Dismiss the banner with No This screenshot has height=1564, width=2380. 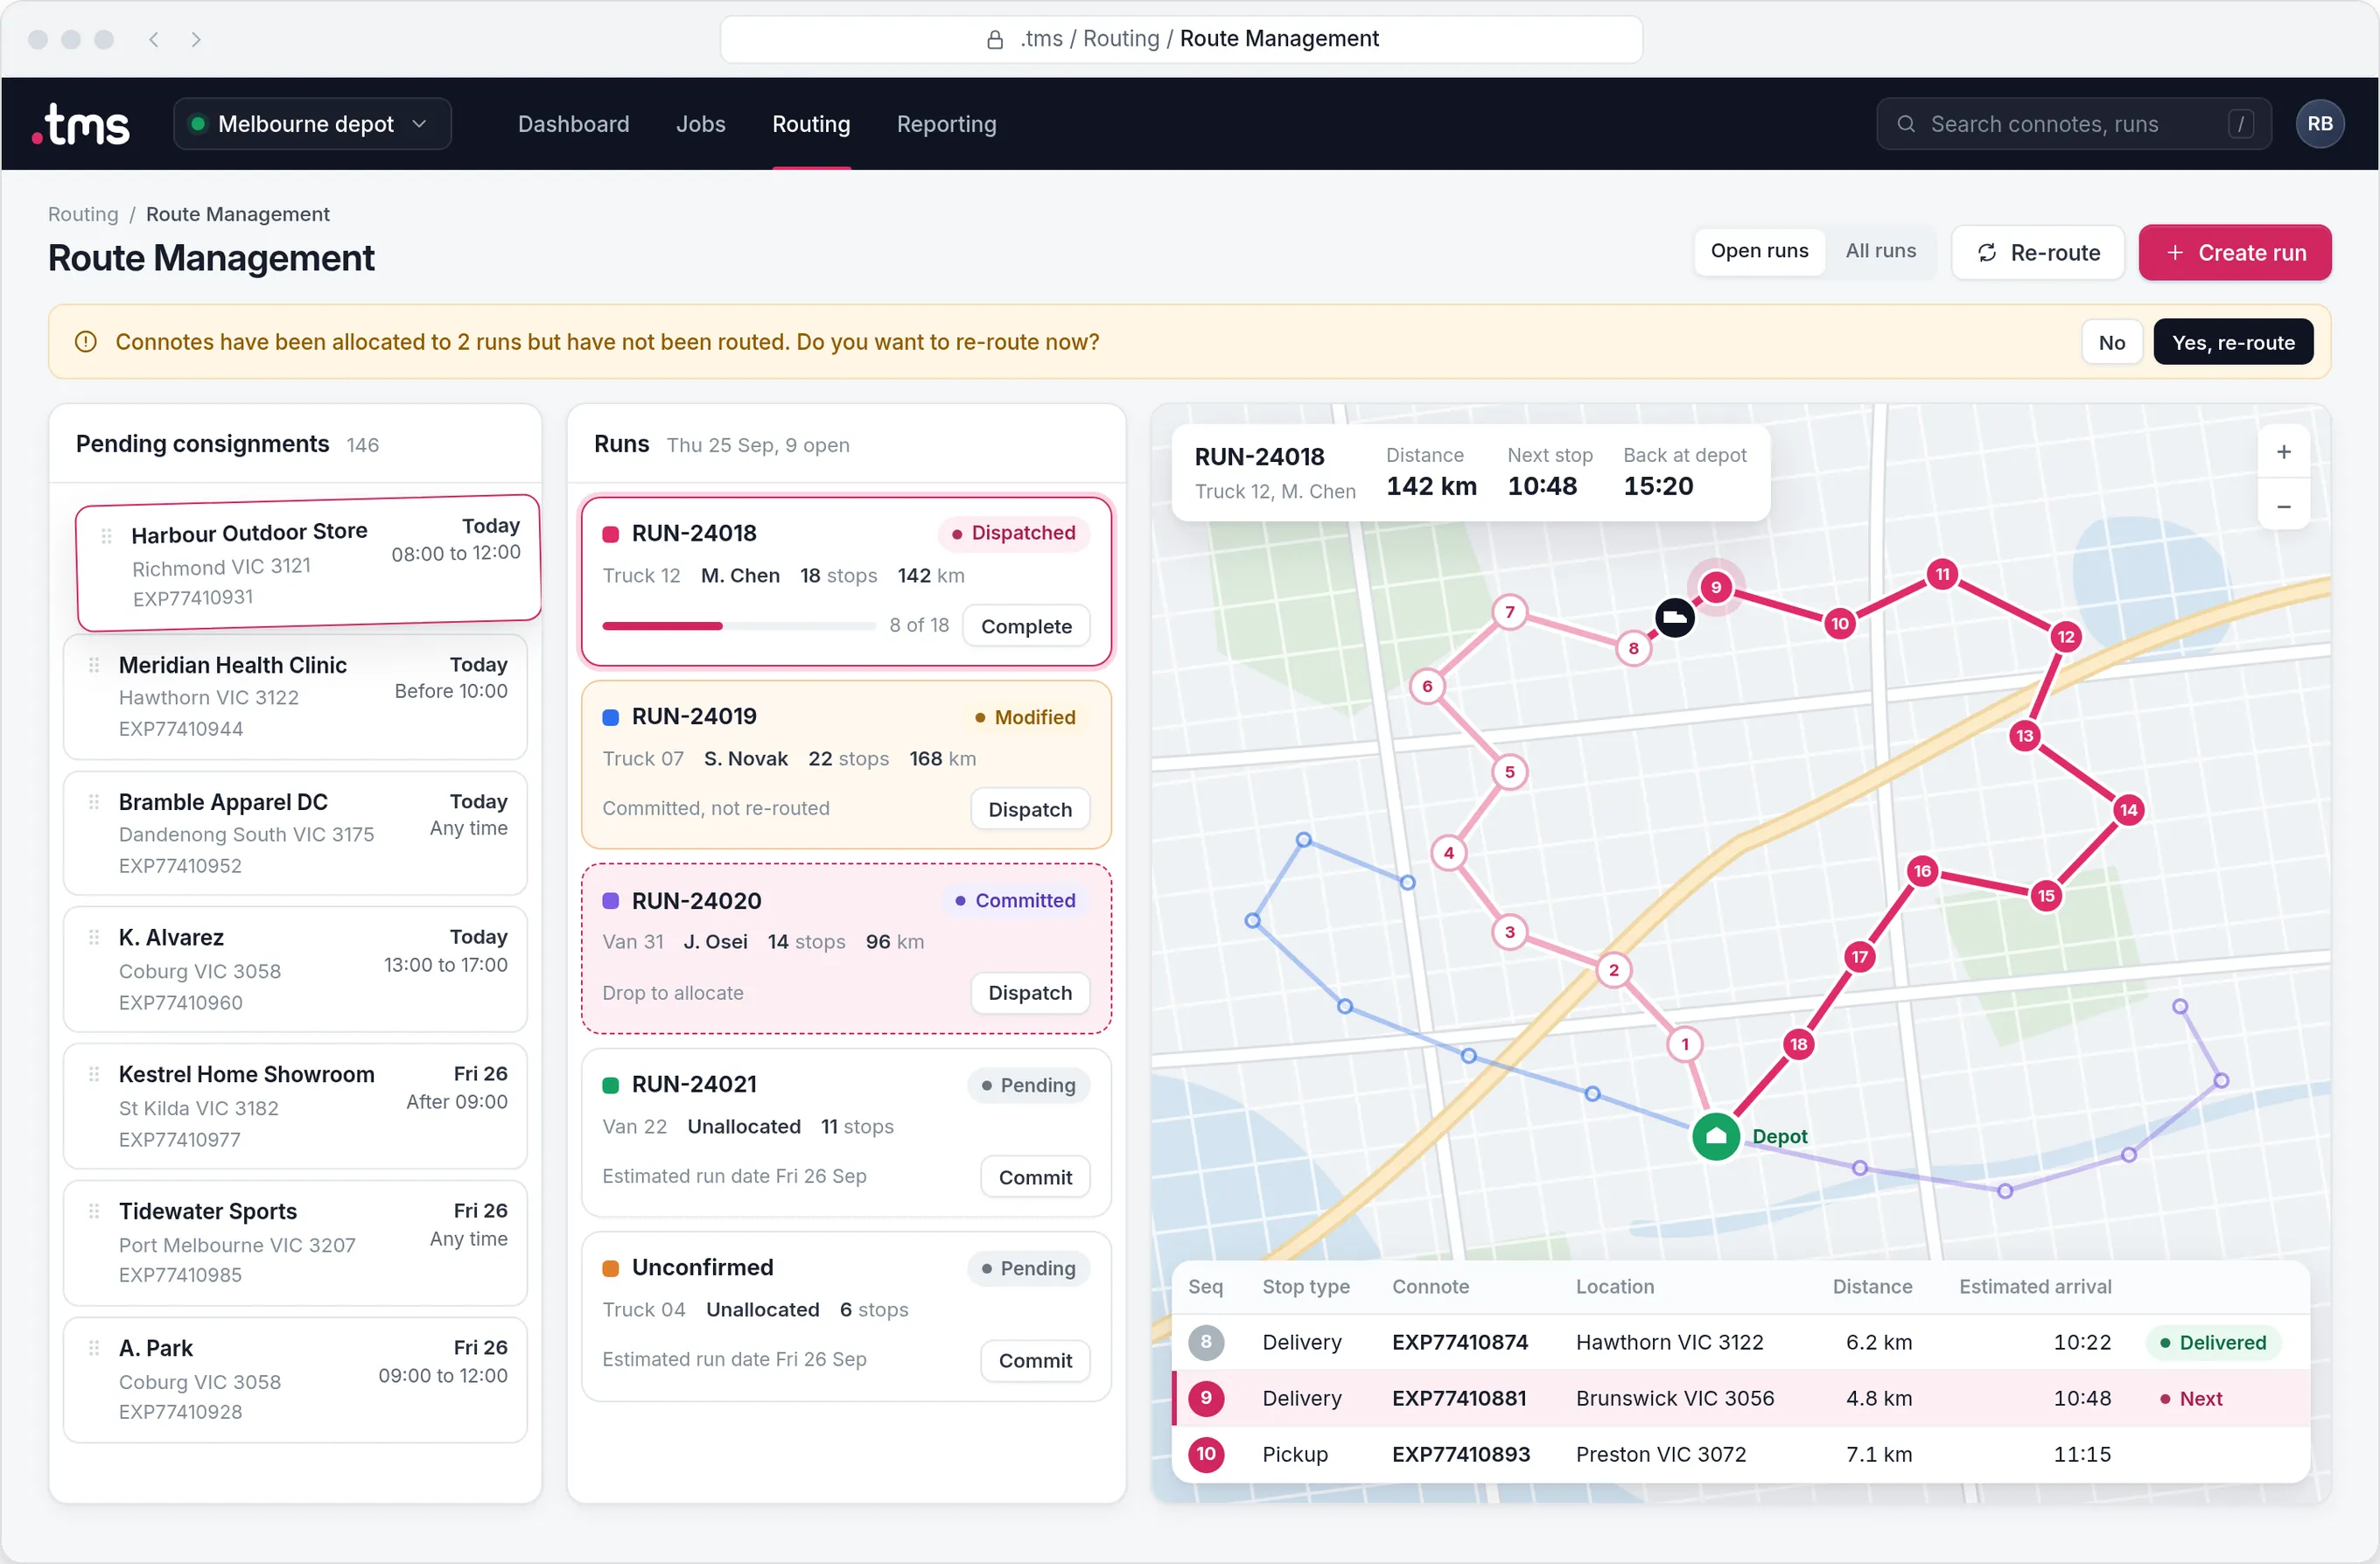click(x=2112, y=342)
